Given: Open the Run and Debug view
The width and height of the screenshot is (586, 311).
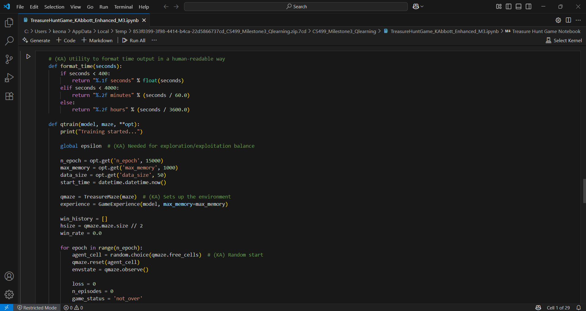Looking at the screenshot, I should [x=9, y=78].
